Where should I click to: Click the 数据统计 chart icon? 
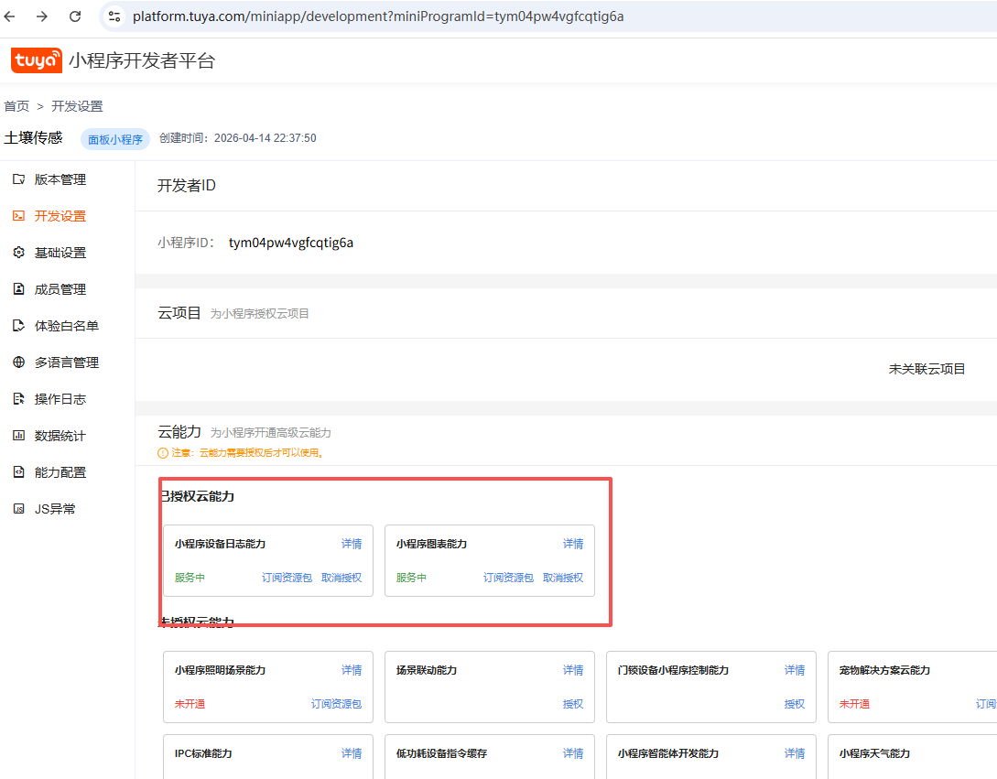(18, 436)
